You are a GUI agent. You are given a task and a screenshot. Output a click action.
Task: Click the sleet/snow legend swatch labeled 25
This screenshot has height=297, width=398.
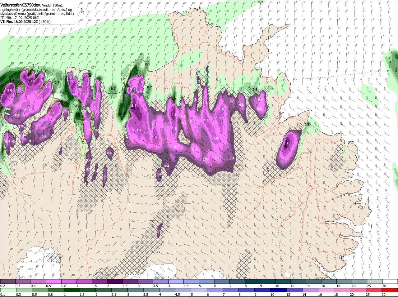[x=375, y=281]
